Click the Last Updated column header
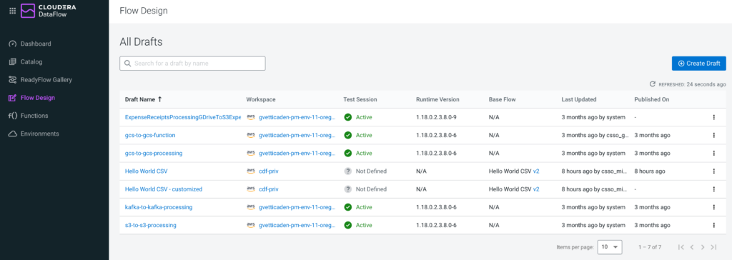732x260 pixels. pyautogui.click(x=579, y=99)
